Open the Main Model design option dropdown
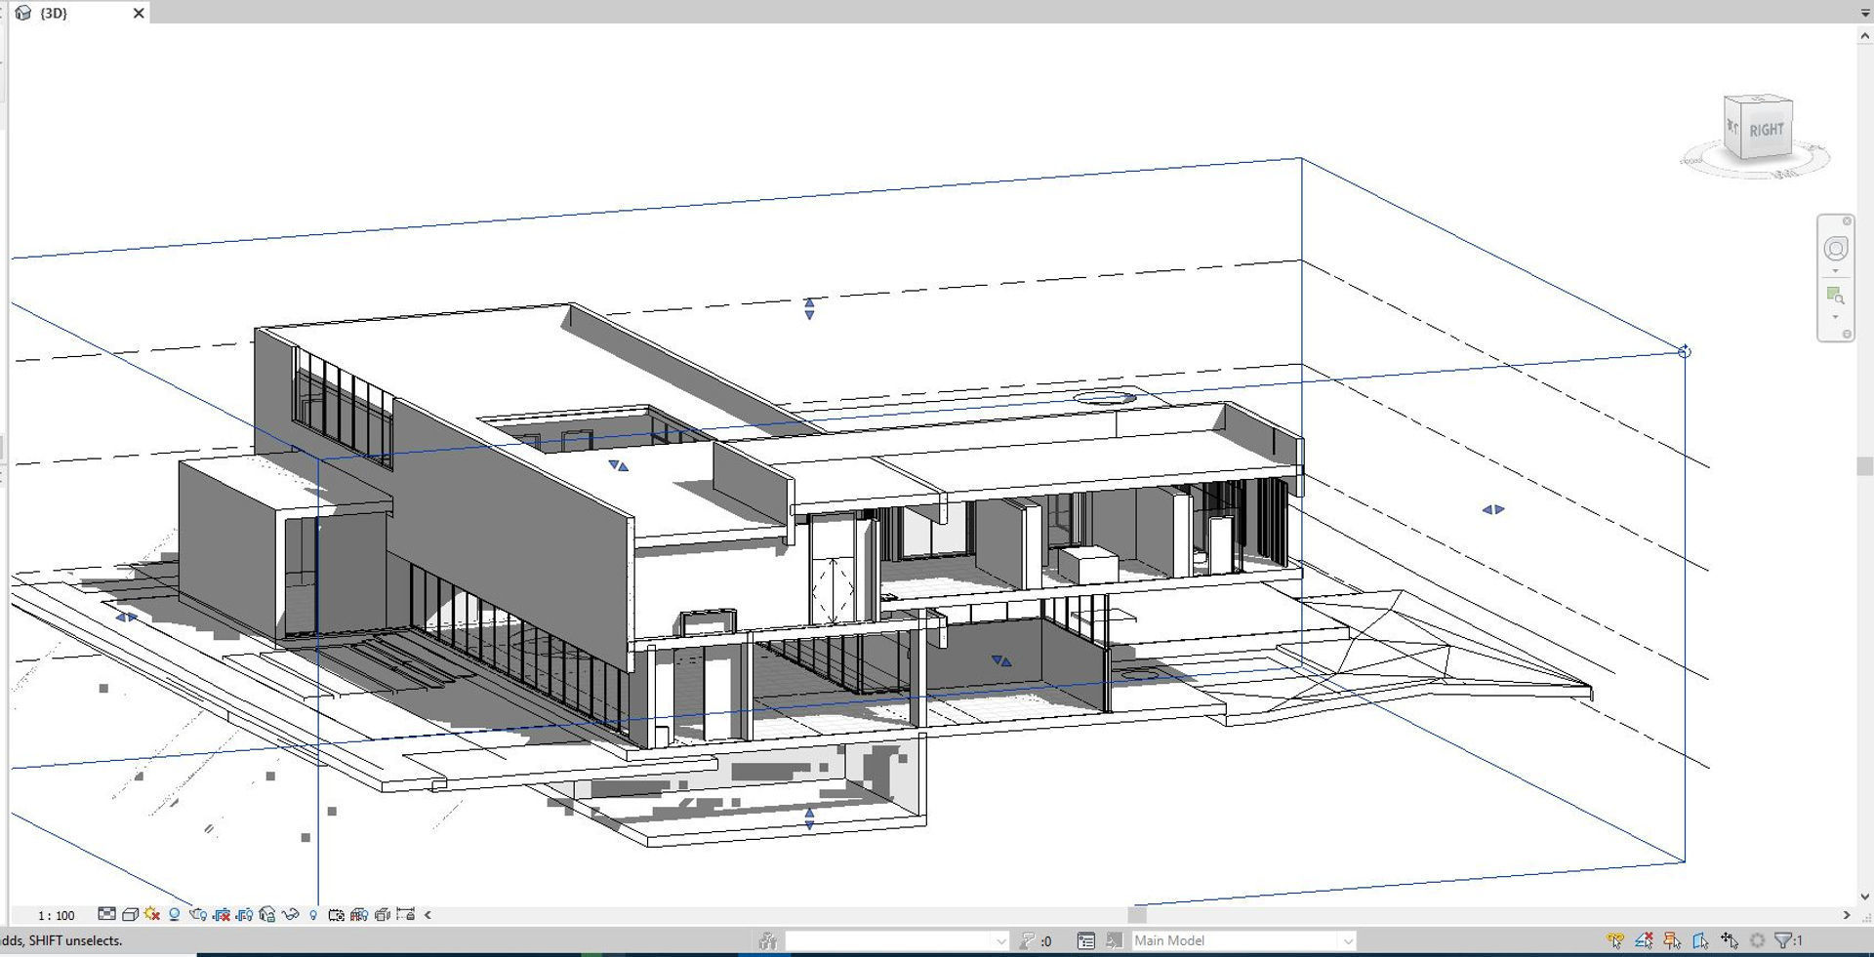 tap(1243, 940)
